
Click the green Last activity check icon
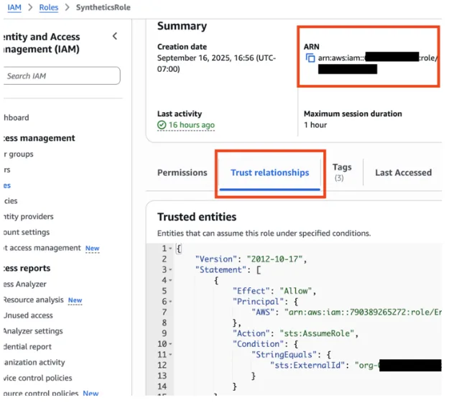(162, 125)
